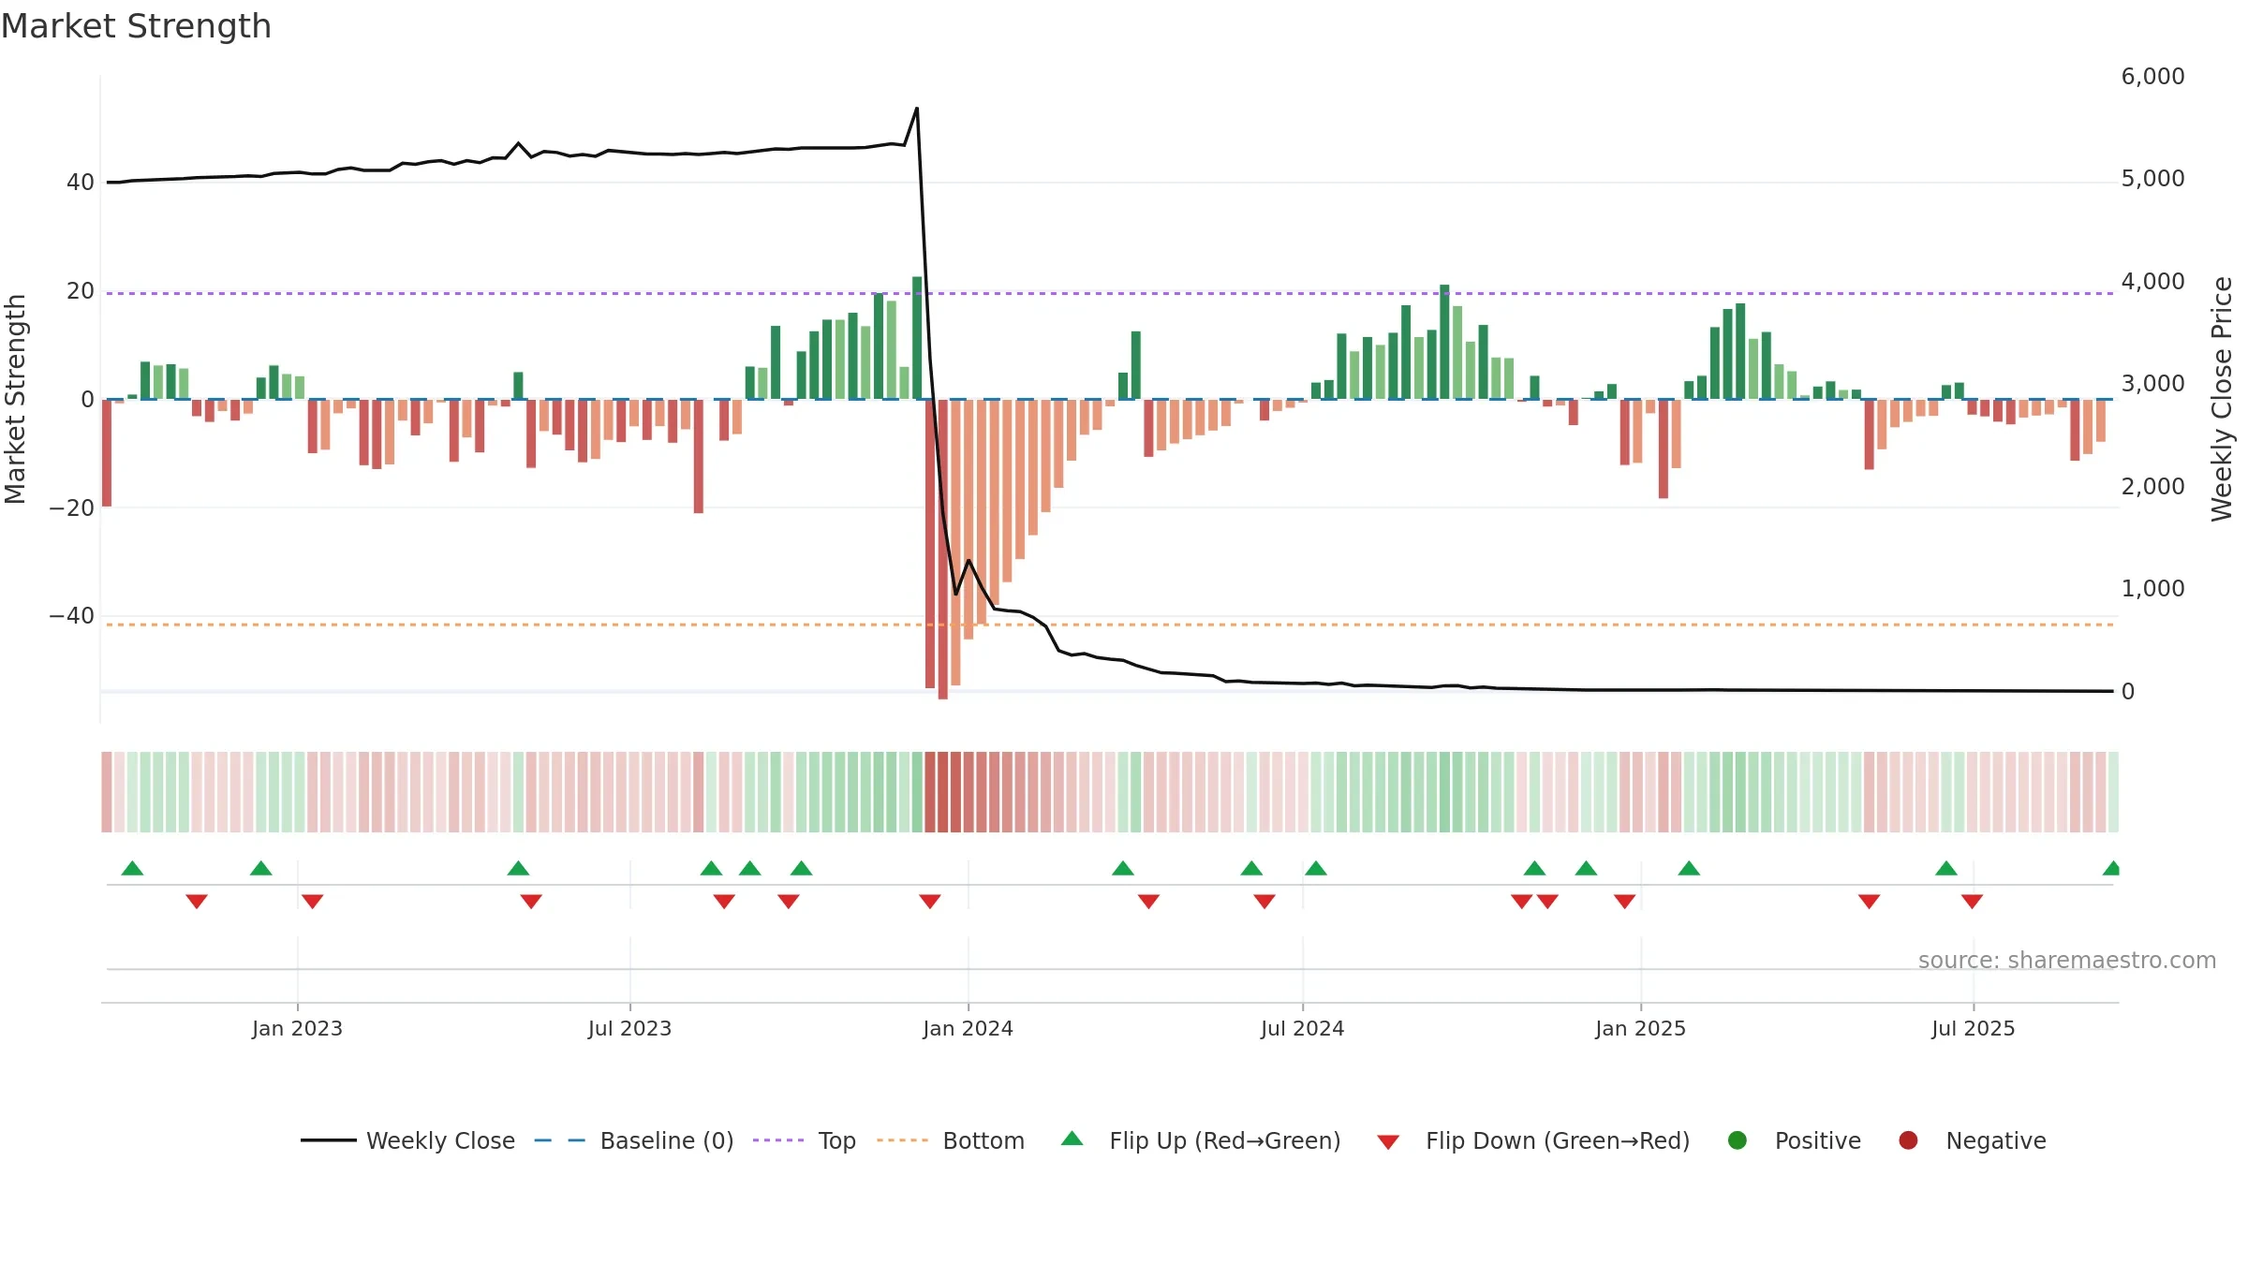Click the flip-down marker just before Jul 2025

[1972, 902]
